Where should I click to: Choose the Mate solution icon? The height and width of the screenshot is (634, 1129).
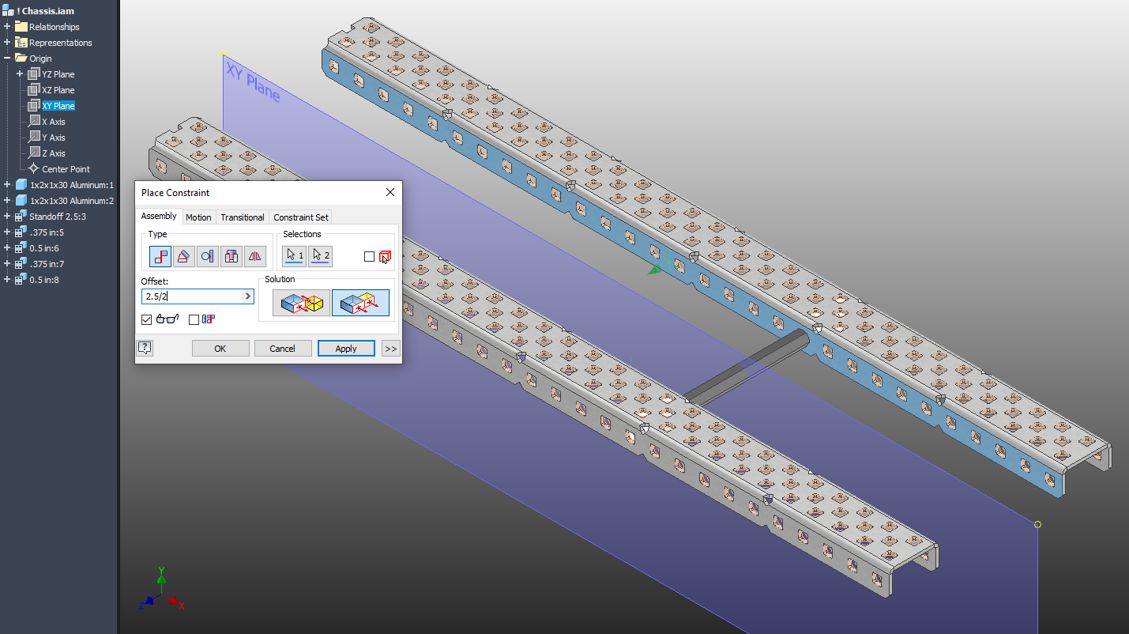point(301,303)
